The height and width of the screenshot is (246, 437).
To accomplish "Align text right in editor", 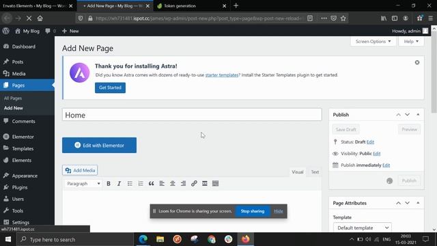I will click(x=183, y=184).
